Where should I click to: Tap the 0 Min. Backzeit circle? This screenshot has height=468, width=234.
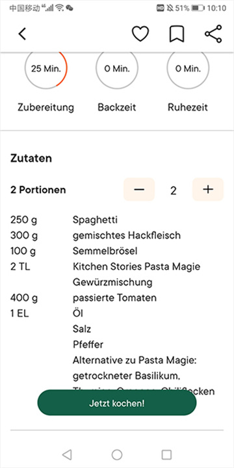[117, 69]
